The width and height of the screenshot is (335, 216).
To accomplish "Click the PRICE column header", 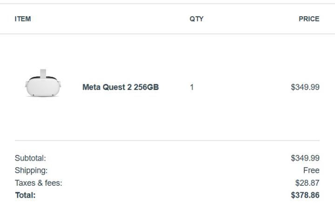I will coord(309,19).
